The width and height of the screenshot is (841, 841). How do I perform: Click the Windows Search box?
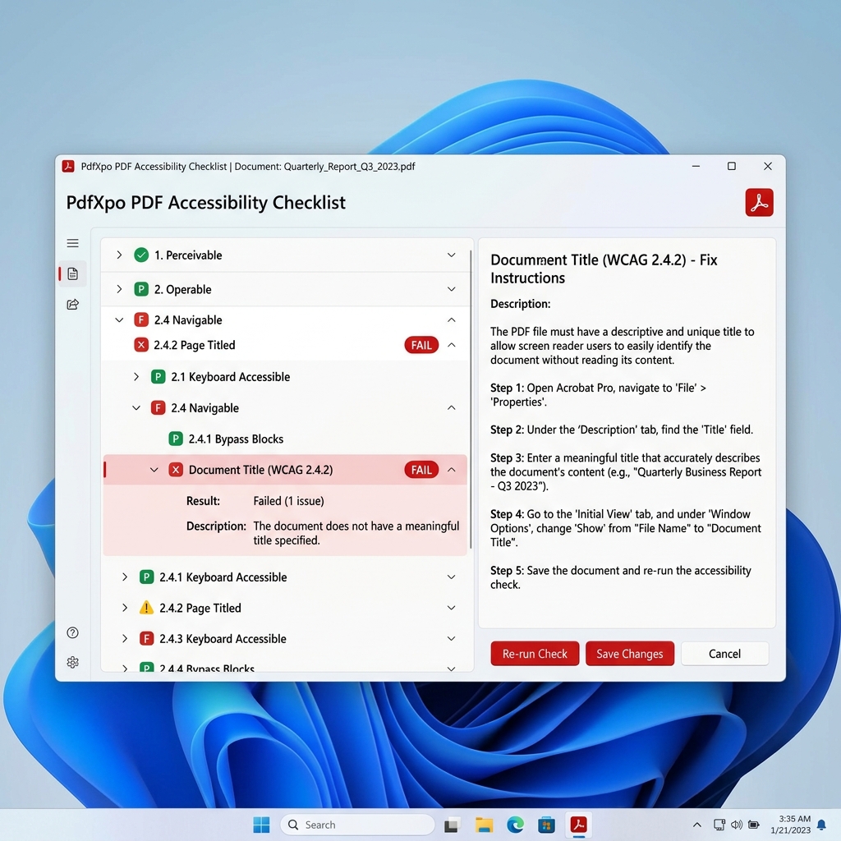pyautogui.click(x=356, y=824)
